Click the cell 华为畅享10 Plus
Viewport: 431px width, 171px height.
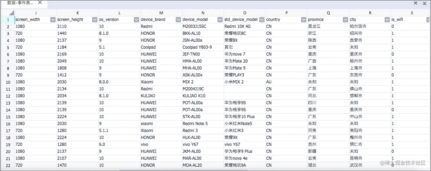(x=245, y=117)
